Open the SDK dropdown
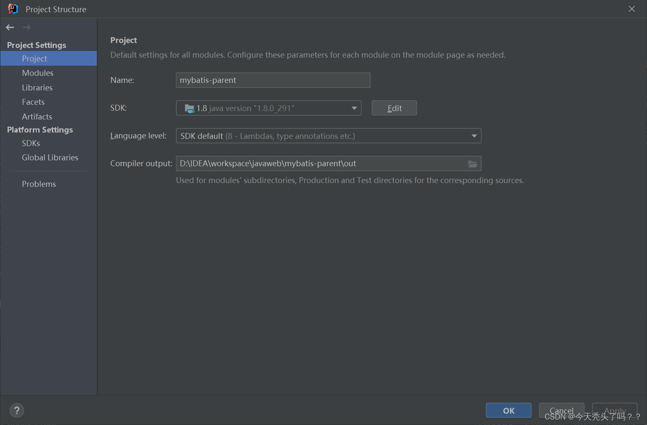647x425 pixels. click(x=354, y=108)
